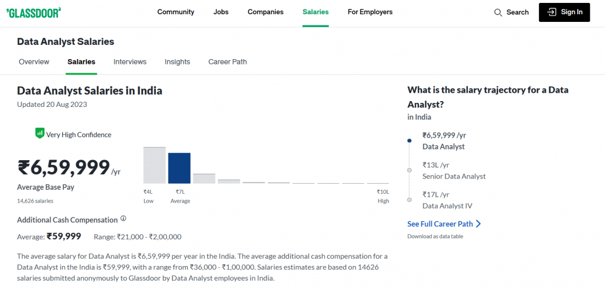This screenshot has height=289, width=605.
Task: Click the third histogram bar next to the blue one
Action: [204, 178]
